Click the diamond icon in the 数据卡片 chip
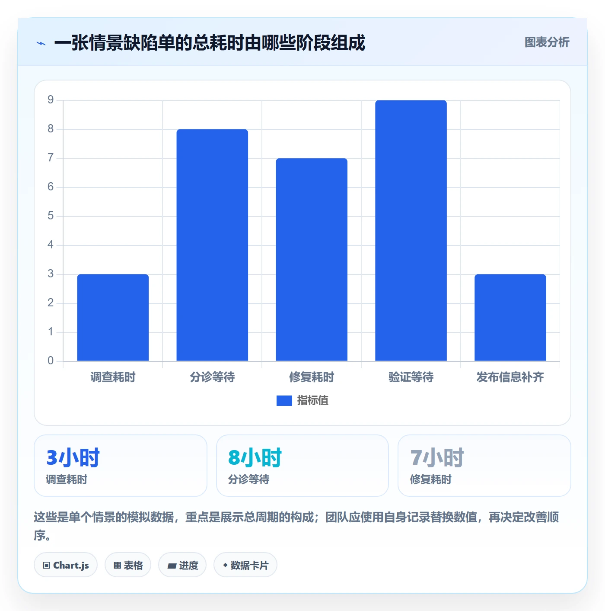605x611 pixels. click(x=225, y=565)
